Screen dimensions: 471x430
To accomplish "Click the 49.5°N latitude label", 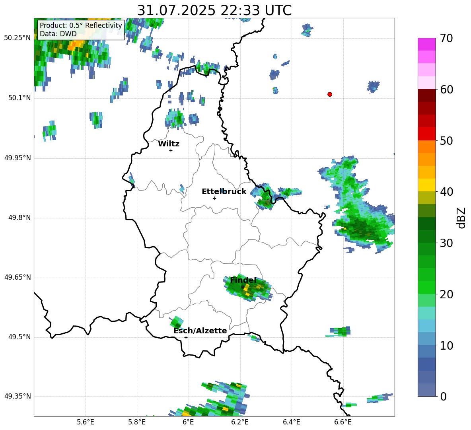I will 19,337.
